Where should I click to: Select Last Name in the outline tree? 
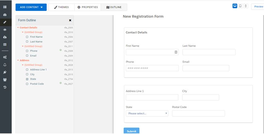coord(36,41)
